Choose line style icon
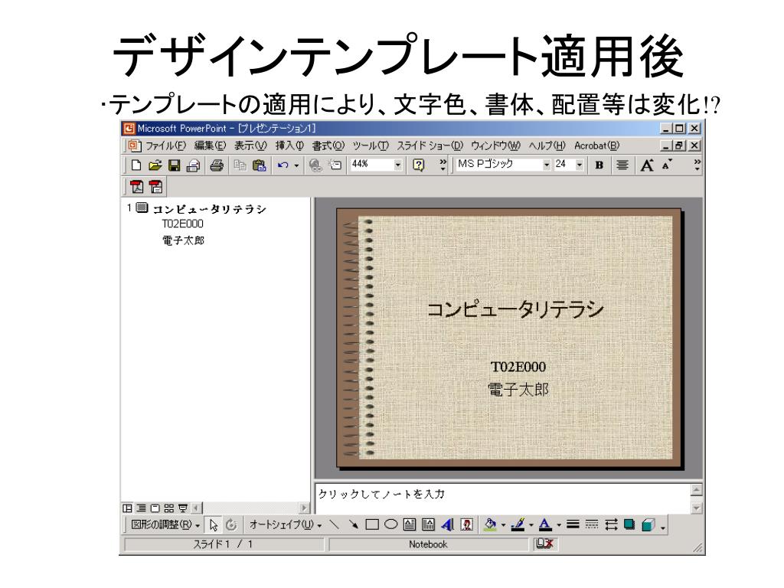Viewport: 784px width, 588px height. 573,524
